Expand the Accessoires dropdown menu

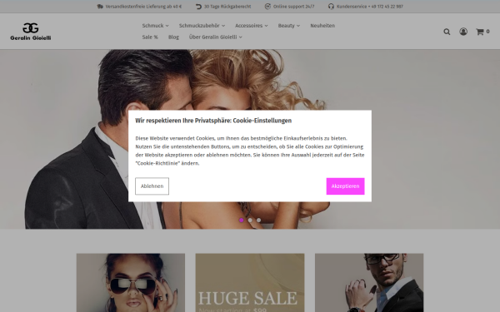tap(252, 26)
